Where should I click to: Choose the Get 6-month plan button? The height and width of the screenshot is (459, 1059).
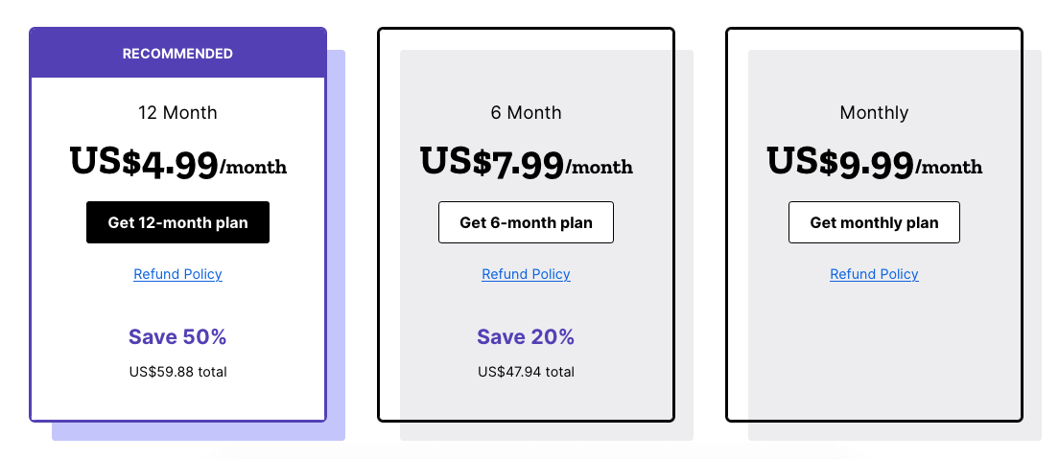point(526,222)
